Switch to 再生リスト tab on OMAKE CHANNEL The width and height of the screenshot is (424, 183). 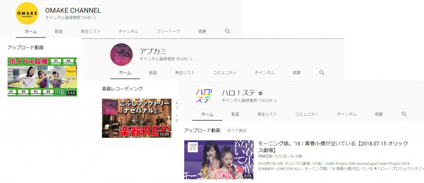91,32
